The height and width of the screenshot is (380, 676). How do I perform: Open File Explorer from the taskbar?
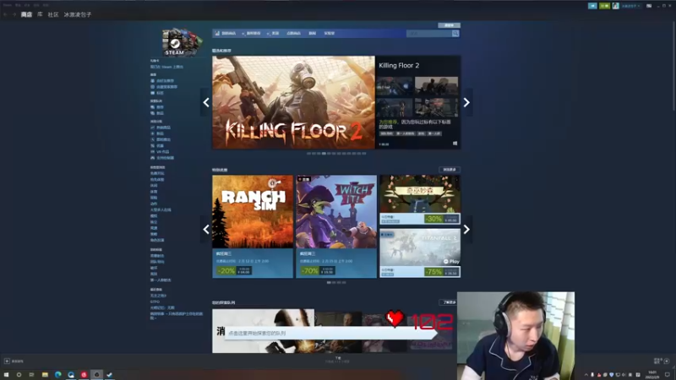click(x=45, y=375)
